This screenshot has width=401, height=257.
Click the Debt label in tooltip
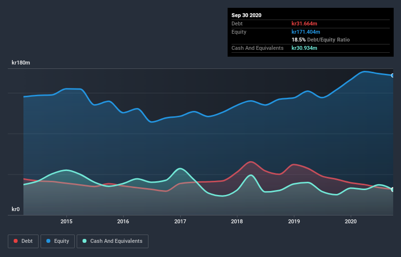(x=237, y=23)
